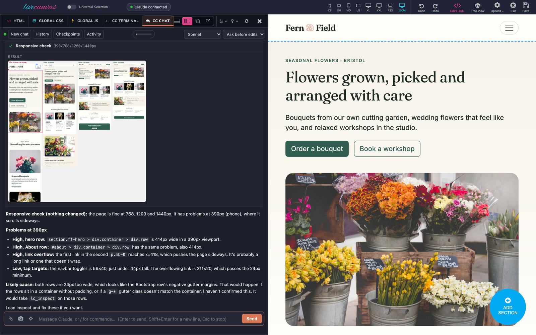Viewport: 536px width, 335px height.
Task: Switch to the CC TERMINAL tab
Action: point(122,21)
